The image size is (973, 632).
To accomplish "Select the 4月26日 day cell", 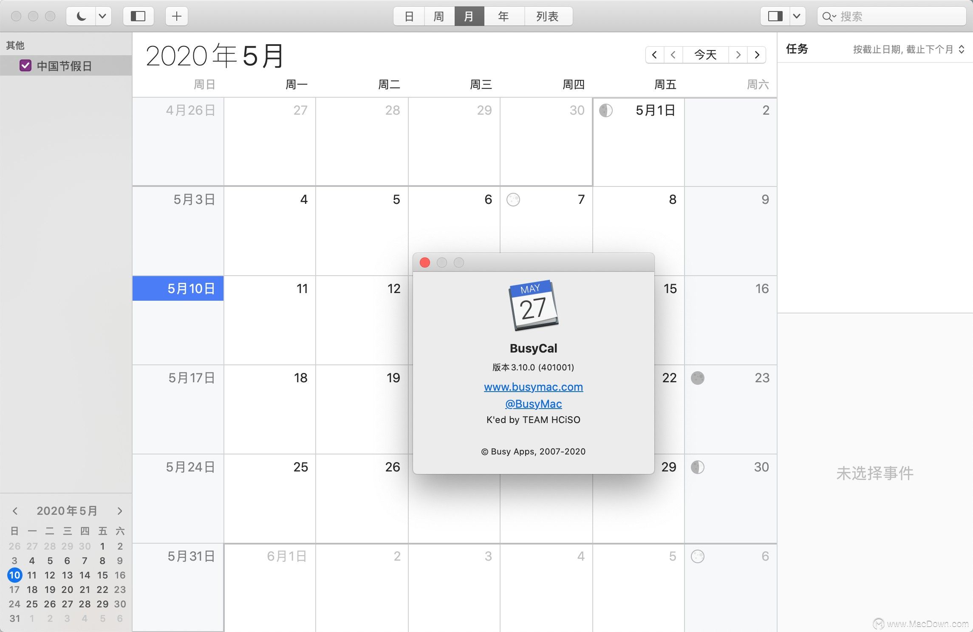I will pyautogui.click(x=178, y=142).
